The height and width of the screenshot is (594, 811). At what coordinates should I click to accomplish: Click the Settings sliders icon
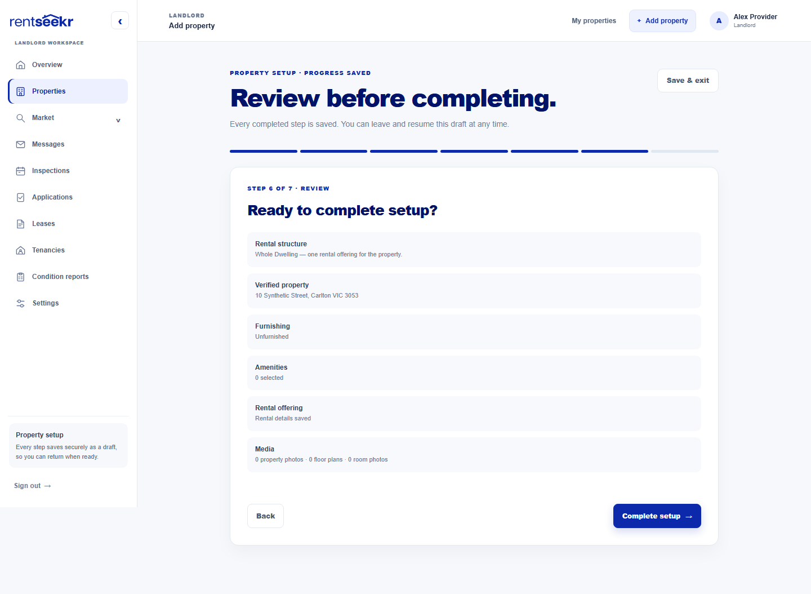(21, 303)
